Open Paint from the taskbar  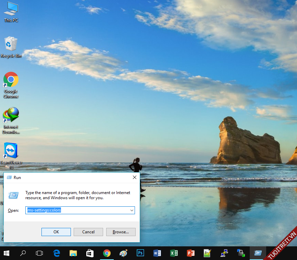tap(123, 253)
